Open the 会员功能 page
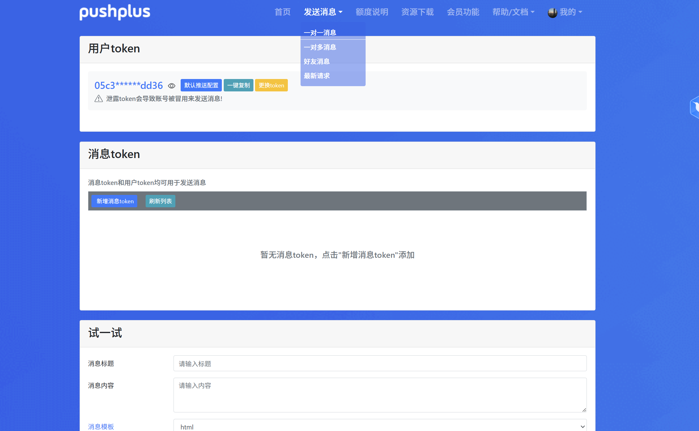This screenshot has width=699, height=431. [x=463, y=12]
